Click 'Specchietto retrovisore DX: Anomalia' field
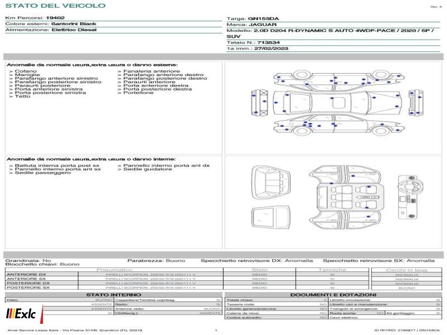 click(256, 261)
